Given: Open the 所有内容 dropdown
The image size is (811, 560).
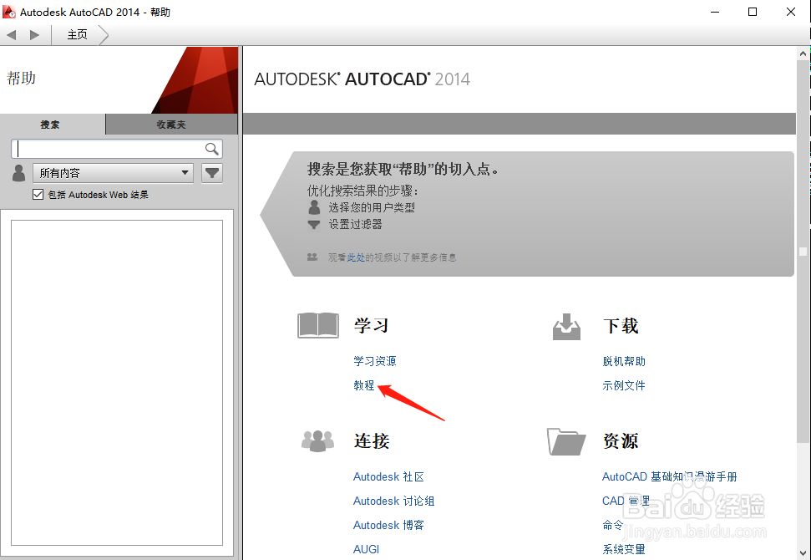Looking at the screenshot, I should point(114,173).
